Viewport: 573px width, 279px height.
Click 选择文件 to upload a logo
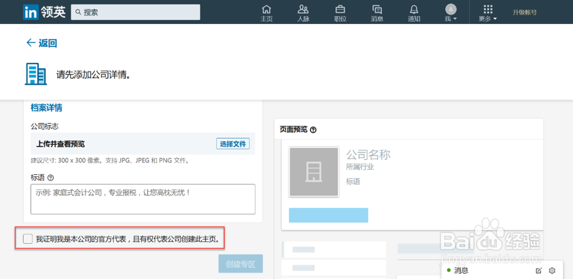coord(233,144)
